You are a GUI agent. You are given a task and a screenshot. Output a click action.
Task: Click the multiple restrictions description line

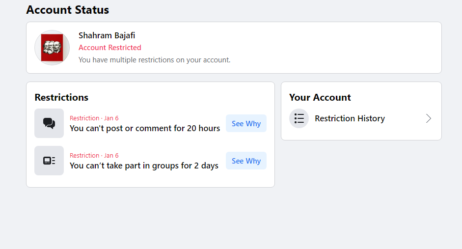(x=154, y=60)
